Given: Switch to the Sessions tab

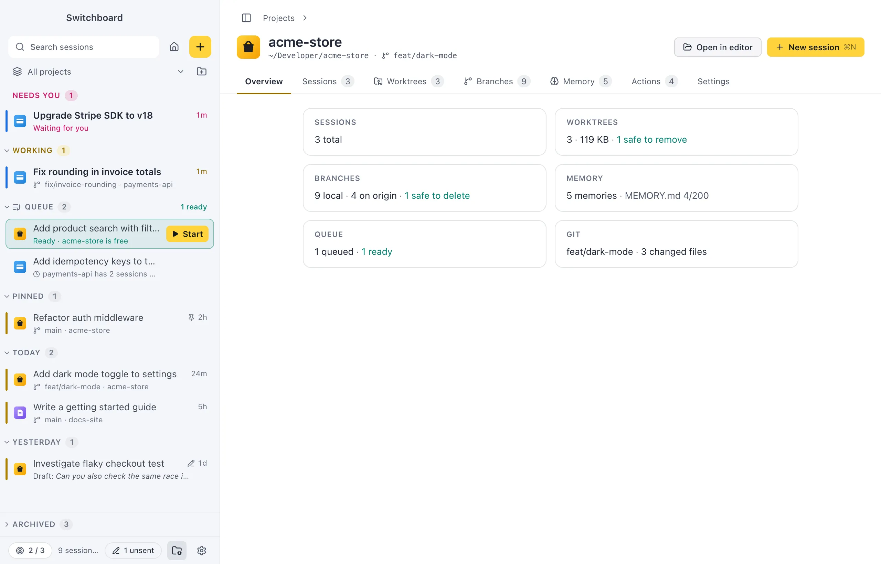Looking at the screenshot, I should (328, 81).
